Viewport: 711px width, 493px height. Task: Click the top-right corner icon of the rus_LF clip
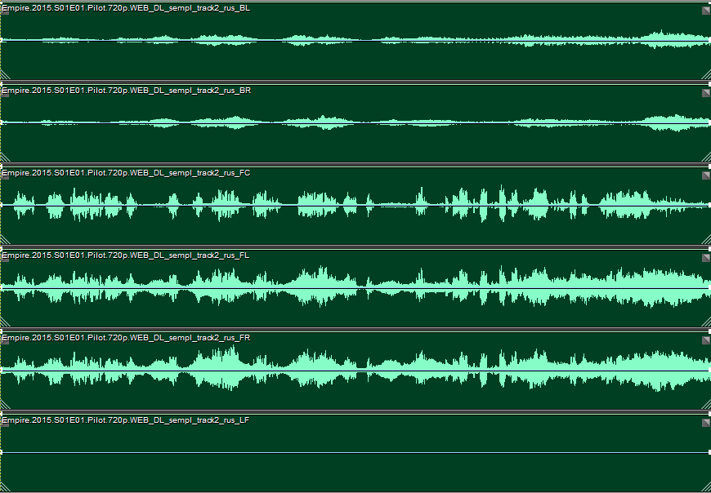tap(705, 423)
